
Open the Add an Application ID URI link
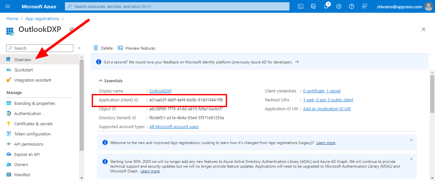[x=327, y=109]
